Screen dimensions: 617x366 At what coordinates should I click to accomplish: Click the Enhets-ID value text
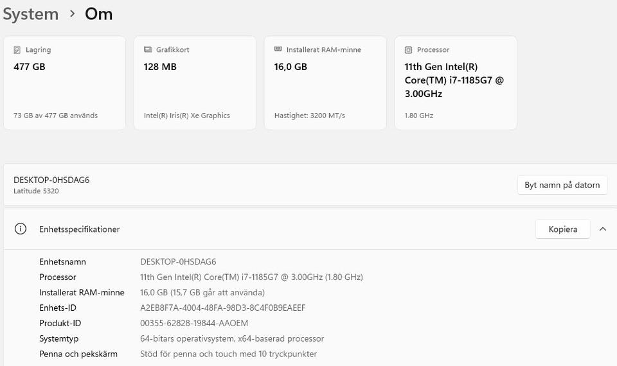222,308
